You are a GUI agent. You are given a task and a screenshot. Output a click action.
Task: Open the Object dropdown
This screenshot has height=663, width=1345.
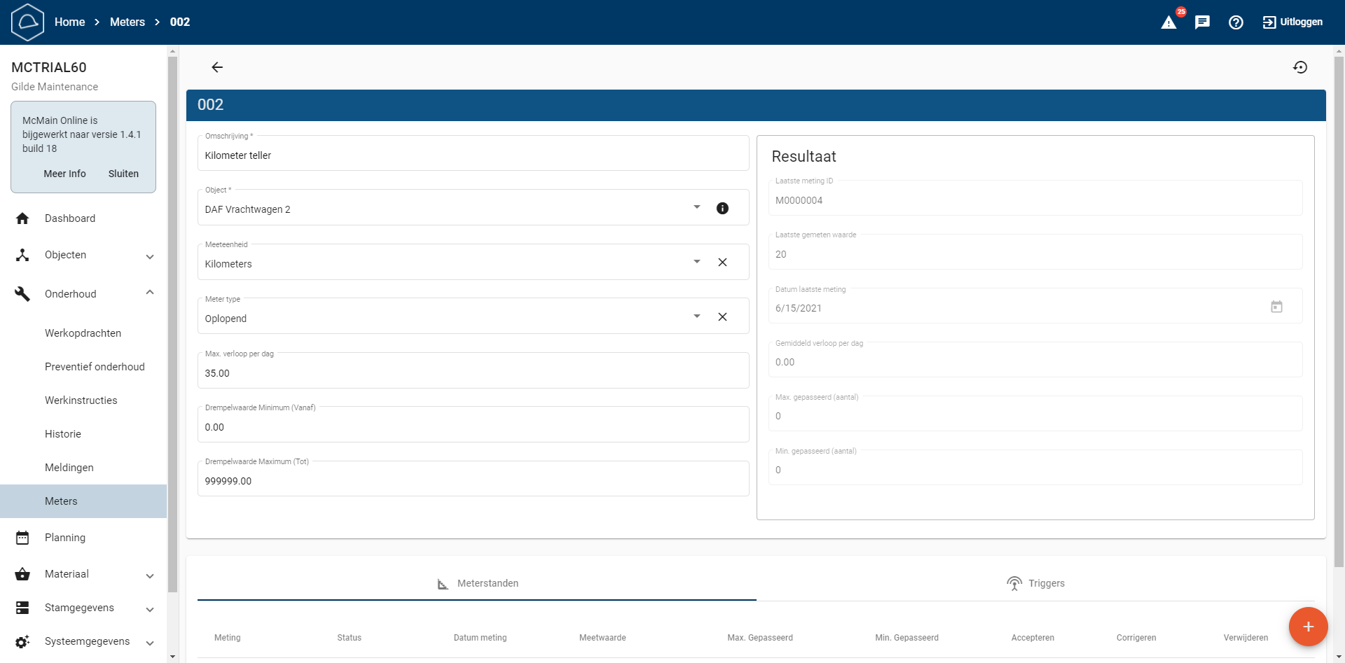point(696,207)
